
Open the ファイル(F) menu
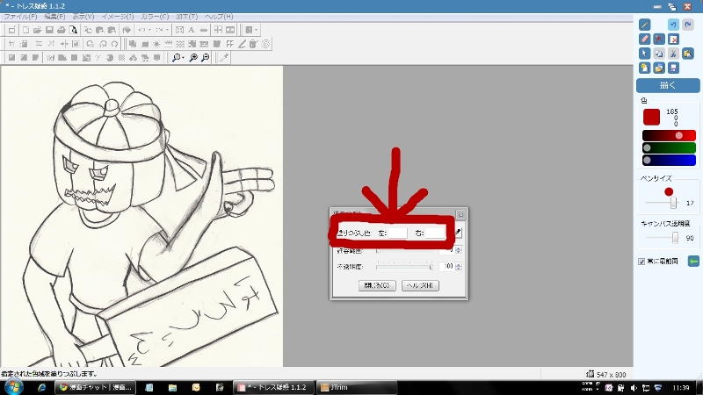coord(20,17)
